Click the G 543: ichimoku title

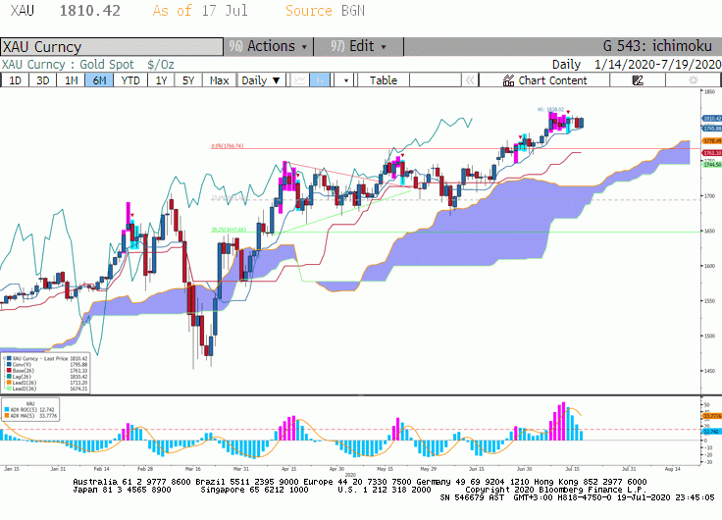pyautogui.click(x=657, y=46)
